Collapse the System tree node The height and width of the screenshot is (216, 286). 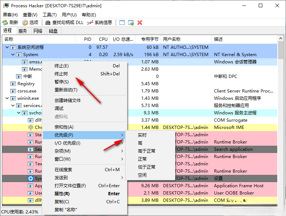pos(13,55)
